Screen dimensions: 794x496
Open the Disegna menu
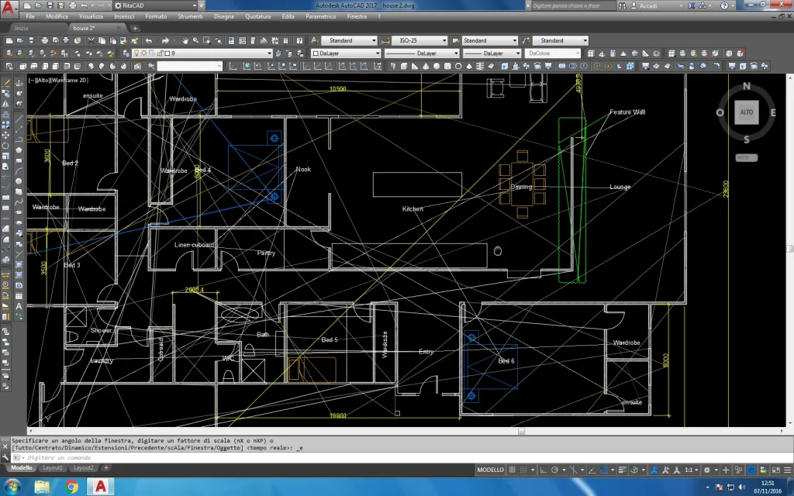[x=223, y=16]
